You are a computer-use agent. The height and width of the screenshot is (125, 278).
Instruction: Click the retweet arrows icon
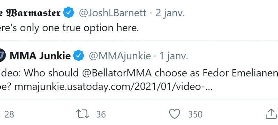[x=83, y=114]
